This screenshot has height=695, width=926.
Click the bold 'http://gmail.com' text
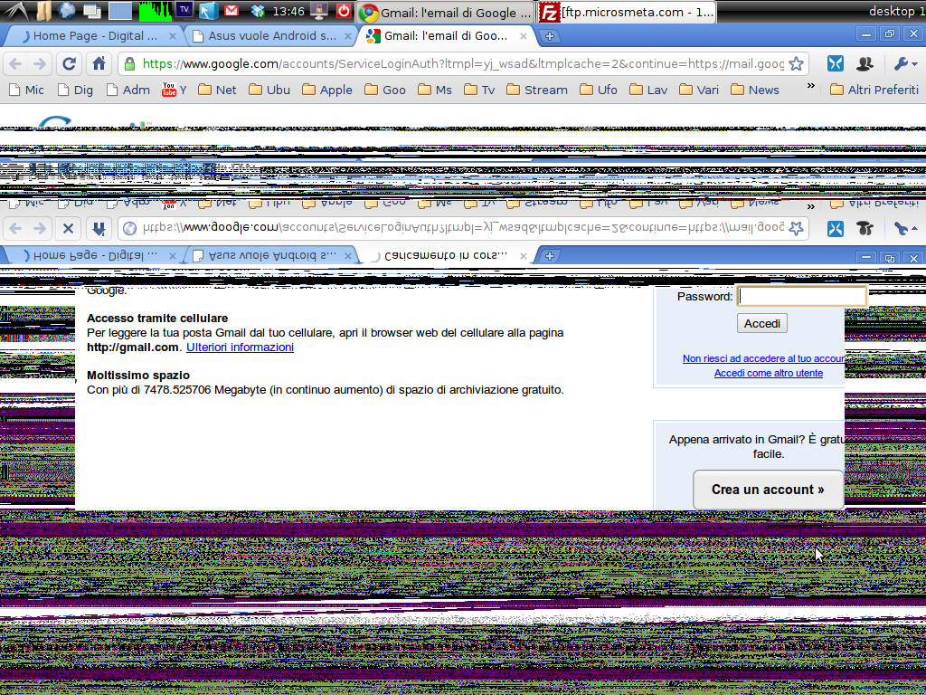click(133, 347)
